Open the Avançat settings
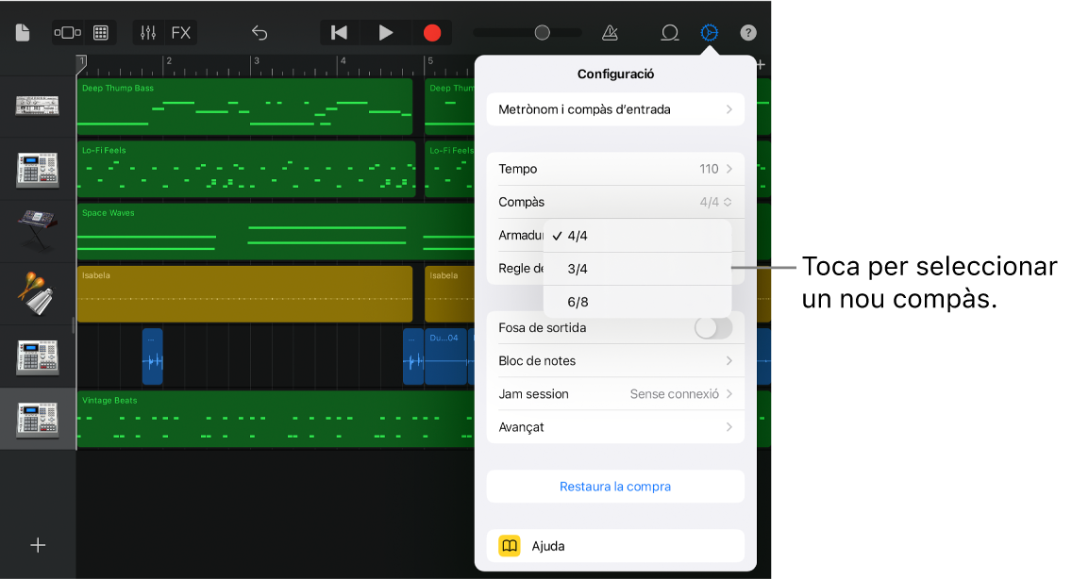Screen dimensions: 1072x579 point(615,426)
